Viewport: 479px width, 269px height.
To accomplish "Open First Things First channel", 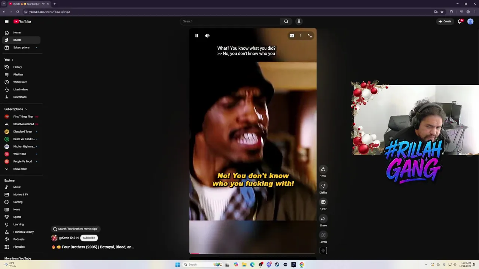I will [x=21, y=117].
